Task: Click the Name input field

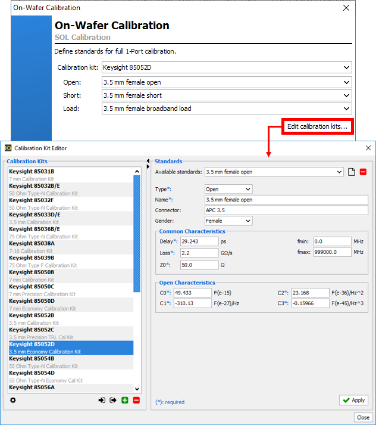Action: [x=286, y=200]
